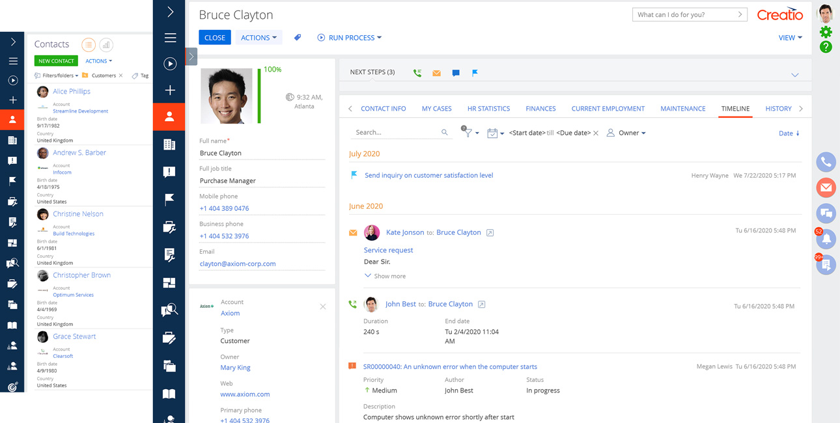Open the ACTIONS dropdown on contact page
The width and height of the screenshot is (840, 423).
tap(259, 38)
